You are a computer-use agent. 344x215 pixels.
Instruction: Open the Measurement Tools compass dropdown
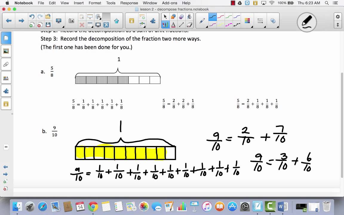coord(98,17)
